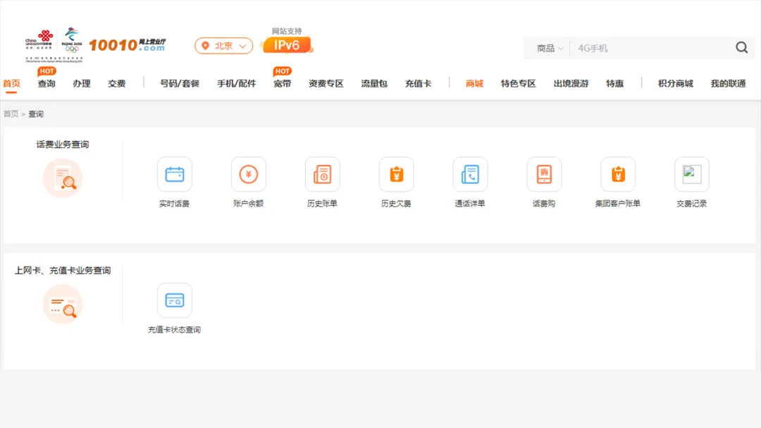The height and width of the screenshot is (428, 761).
Task: Click the 网站支持 label
Action: point(287,31)
